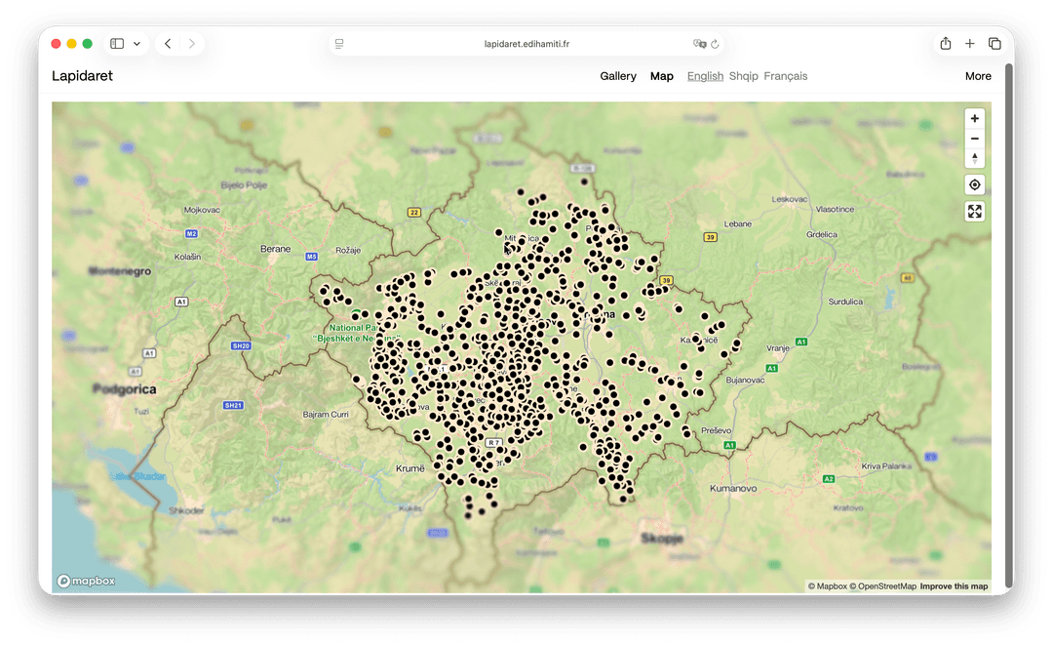Open the Improve this map link
1053x646 pixels.
tap(954, 585)
